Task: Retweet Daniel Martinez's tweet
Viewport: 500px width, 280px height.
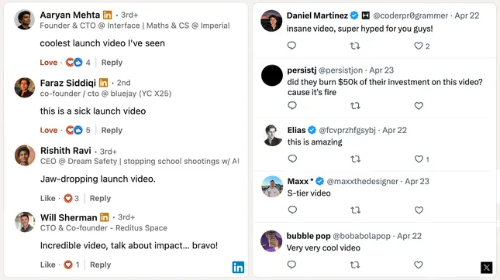Action: (355, 46)
